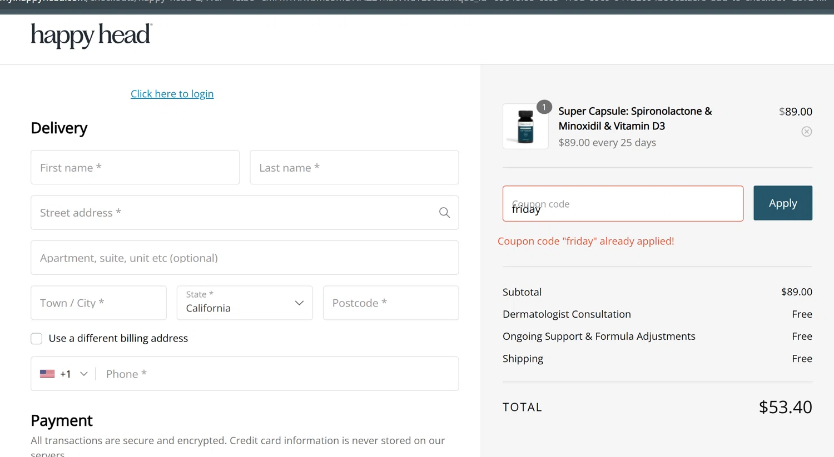Image resolution: width=834 pixels, height=457 pixels.
Task: Click the Phone number field
Action: 278,374
